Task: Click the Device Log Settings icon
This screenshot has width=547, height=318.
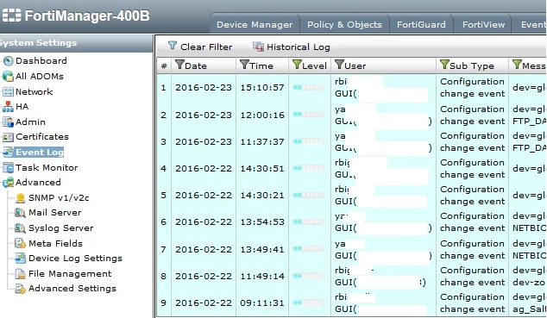Action: tap(20, 259)
